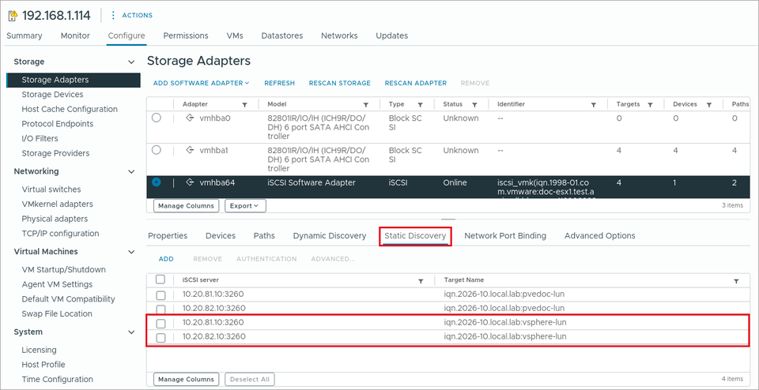The width and height of the screenshot is (759, 390).
Task: Open the Advanced Options tab
Action: [600, 236]
